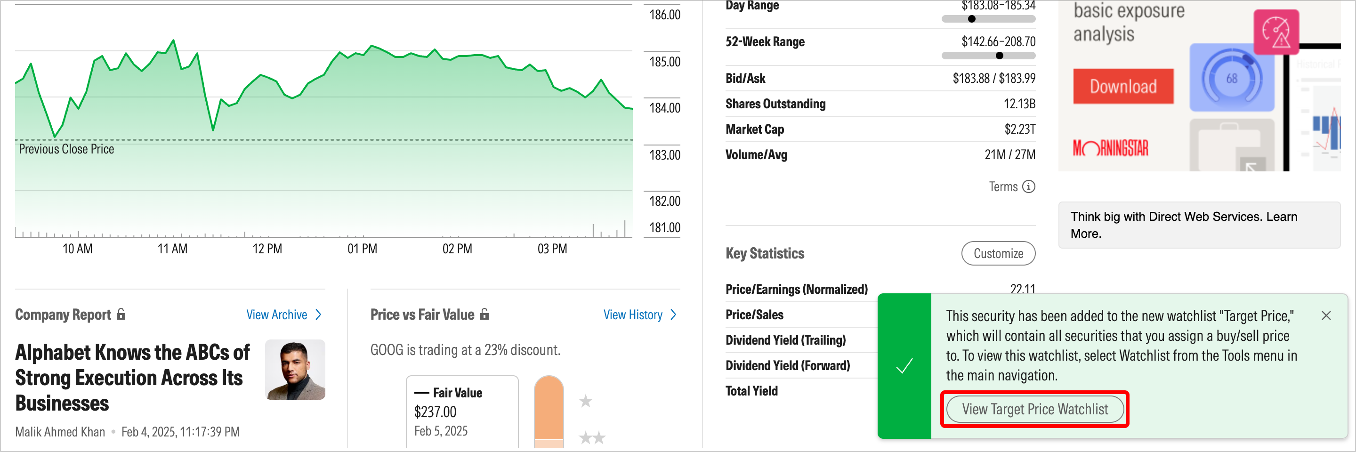The width and height of the screenshot is (1356, 452).
Task: Click analyst Malik Ahmed Khan's photo
Action: coord(295,370)
